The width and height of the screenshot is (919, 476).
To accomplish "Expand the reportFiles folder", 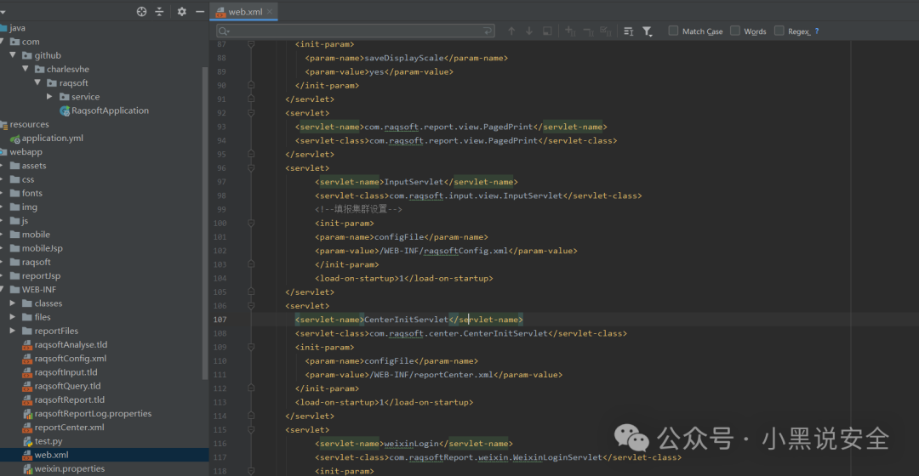I will click(x=13, y=331).
